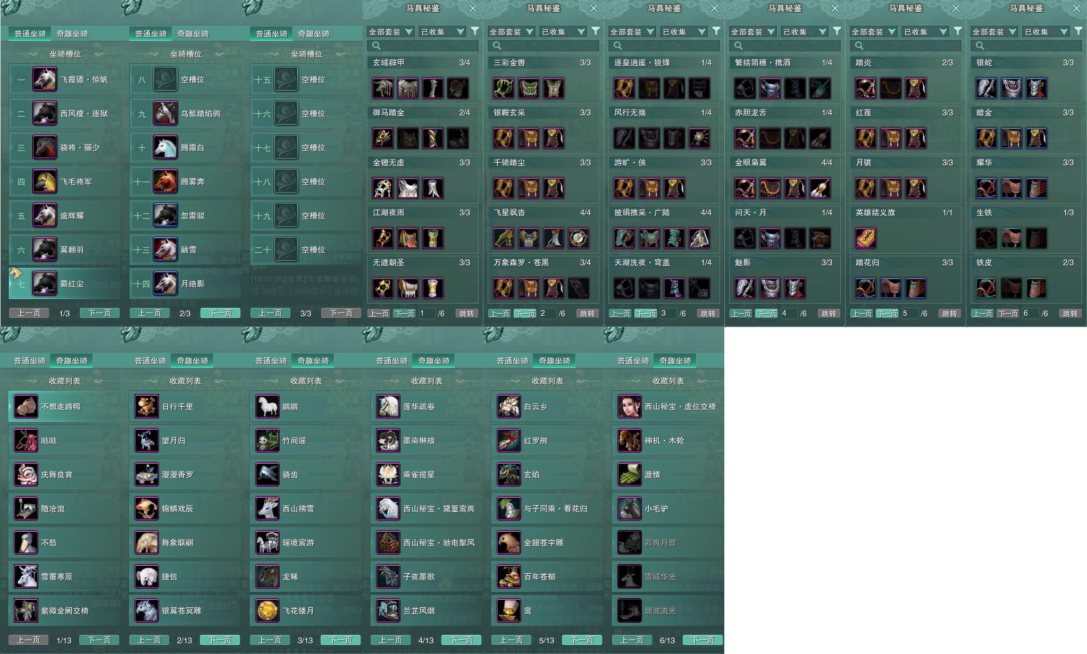Click the filter funnel on page 6 gear panel
This screenshot has width=1087, height=654.
click(1078, 31)
